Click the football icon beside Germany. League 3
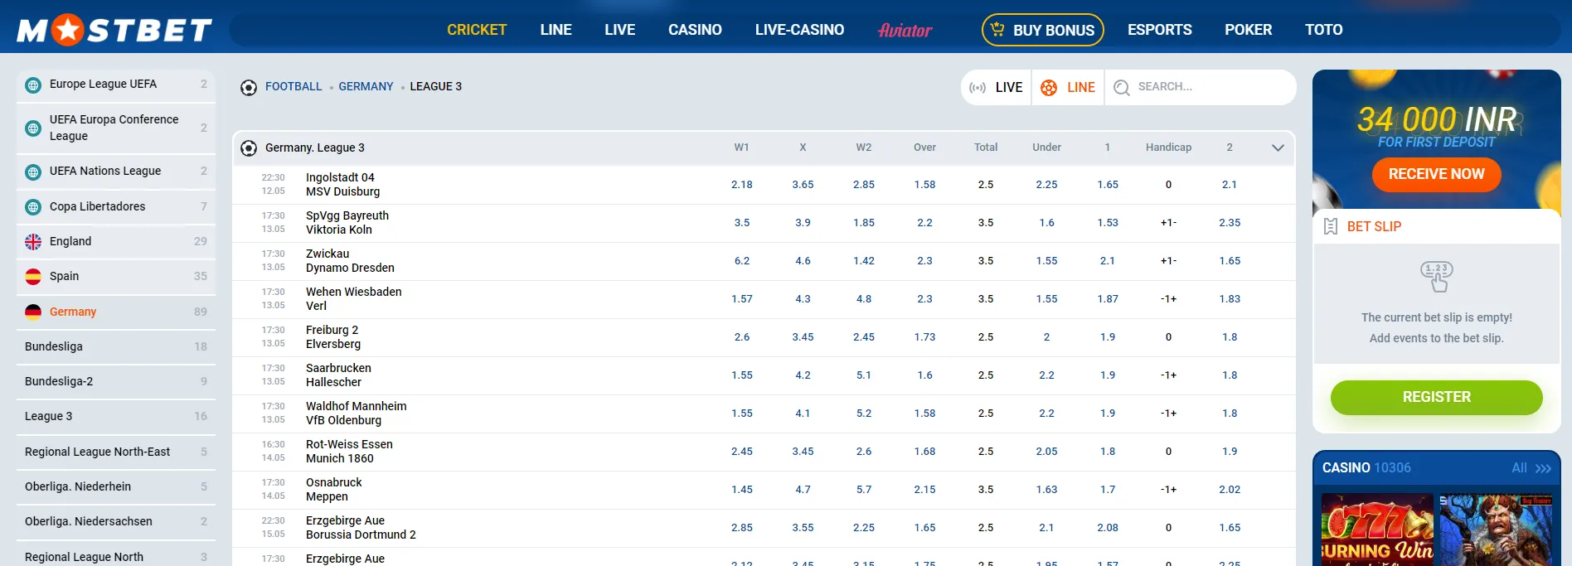Viewport: 1572px width, 566px height. click(249, 148)
